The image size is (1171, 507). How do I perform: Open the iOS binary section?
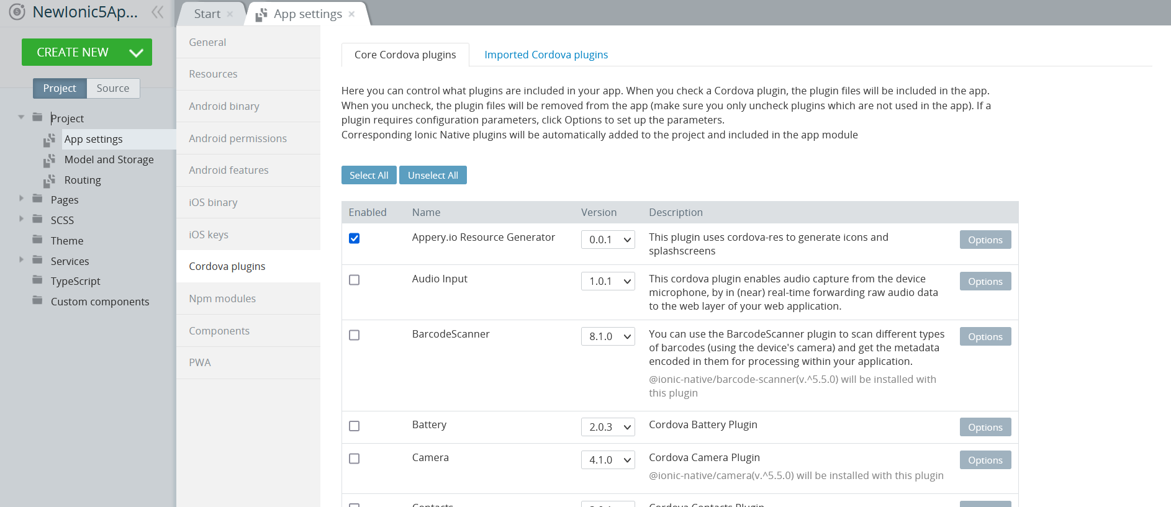click(x=248, y=202)
